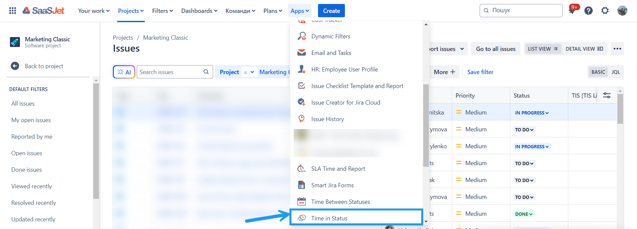Screen dimensions: 637x229
Task: Click the Time in Status icon
Action: tap(301, 218)
